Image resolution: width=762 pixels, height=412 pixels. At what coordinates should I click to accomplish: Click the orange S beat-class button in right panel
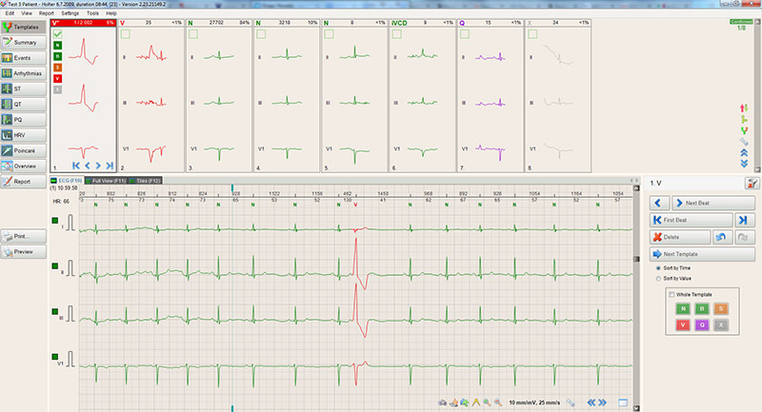(721, 308)
